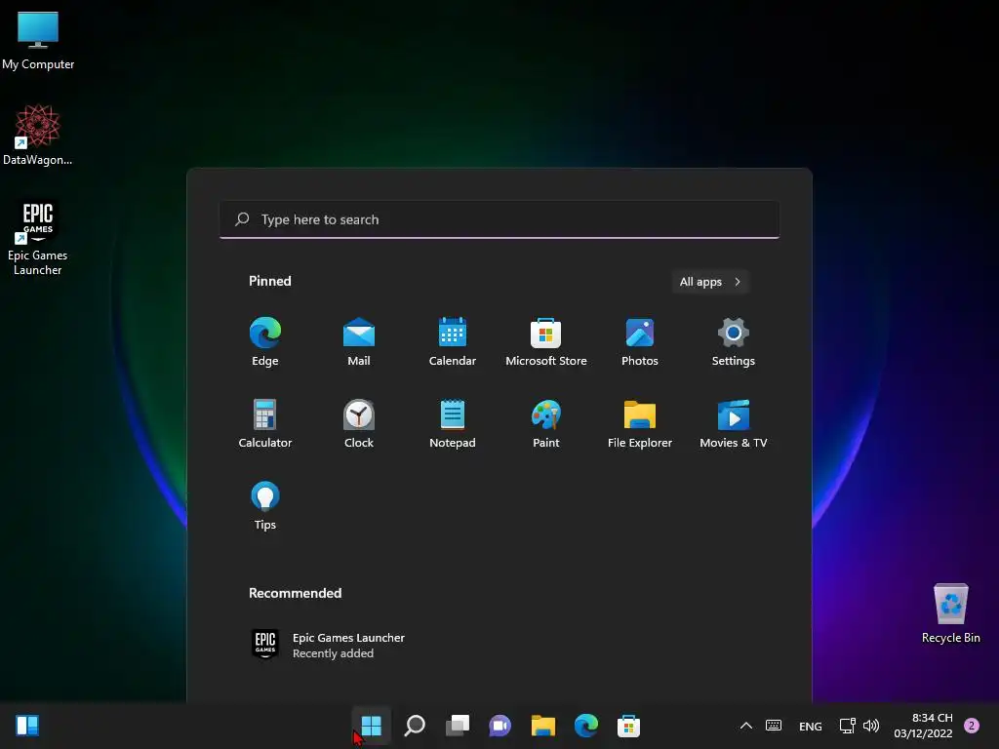Launch the Photos app
The height and width of the screenshot is (749, 999).
[x=640, y=341]
